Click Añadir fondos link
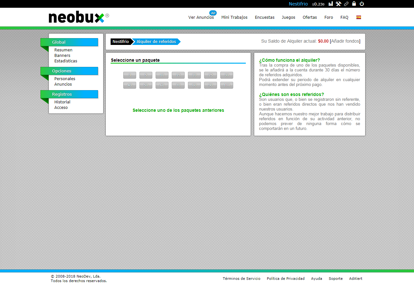 [345, 41]
